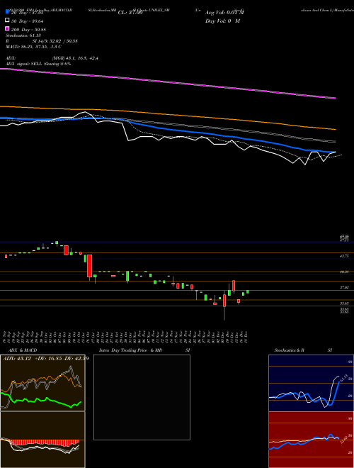Click the MACD: 36.23, 37.55 values line
Viewport: 354px width, 468px height.
pos(33,47)
